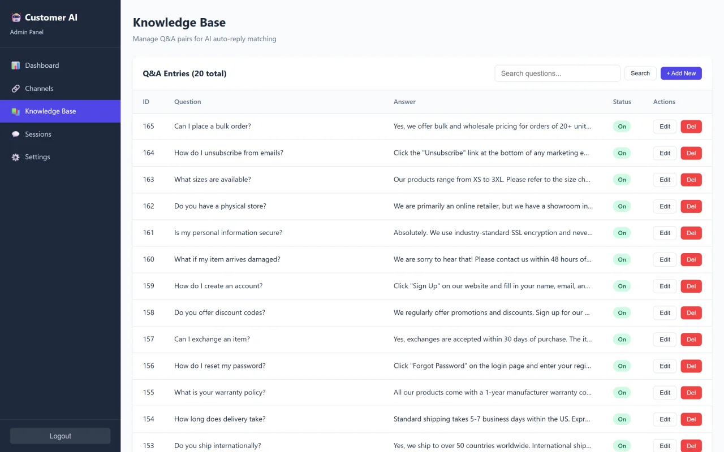Edit the exchange an item entry
The image size is (724, 452).
point(665,340)
